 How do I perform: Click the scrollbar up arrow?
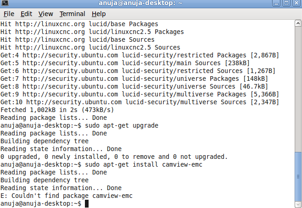coord(298,23)
